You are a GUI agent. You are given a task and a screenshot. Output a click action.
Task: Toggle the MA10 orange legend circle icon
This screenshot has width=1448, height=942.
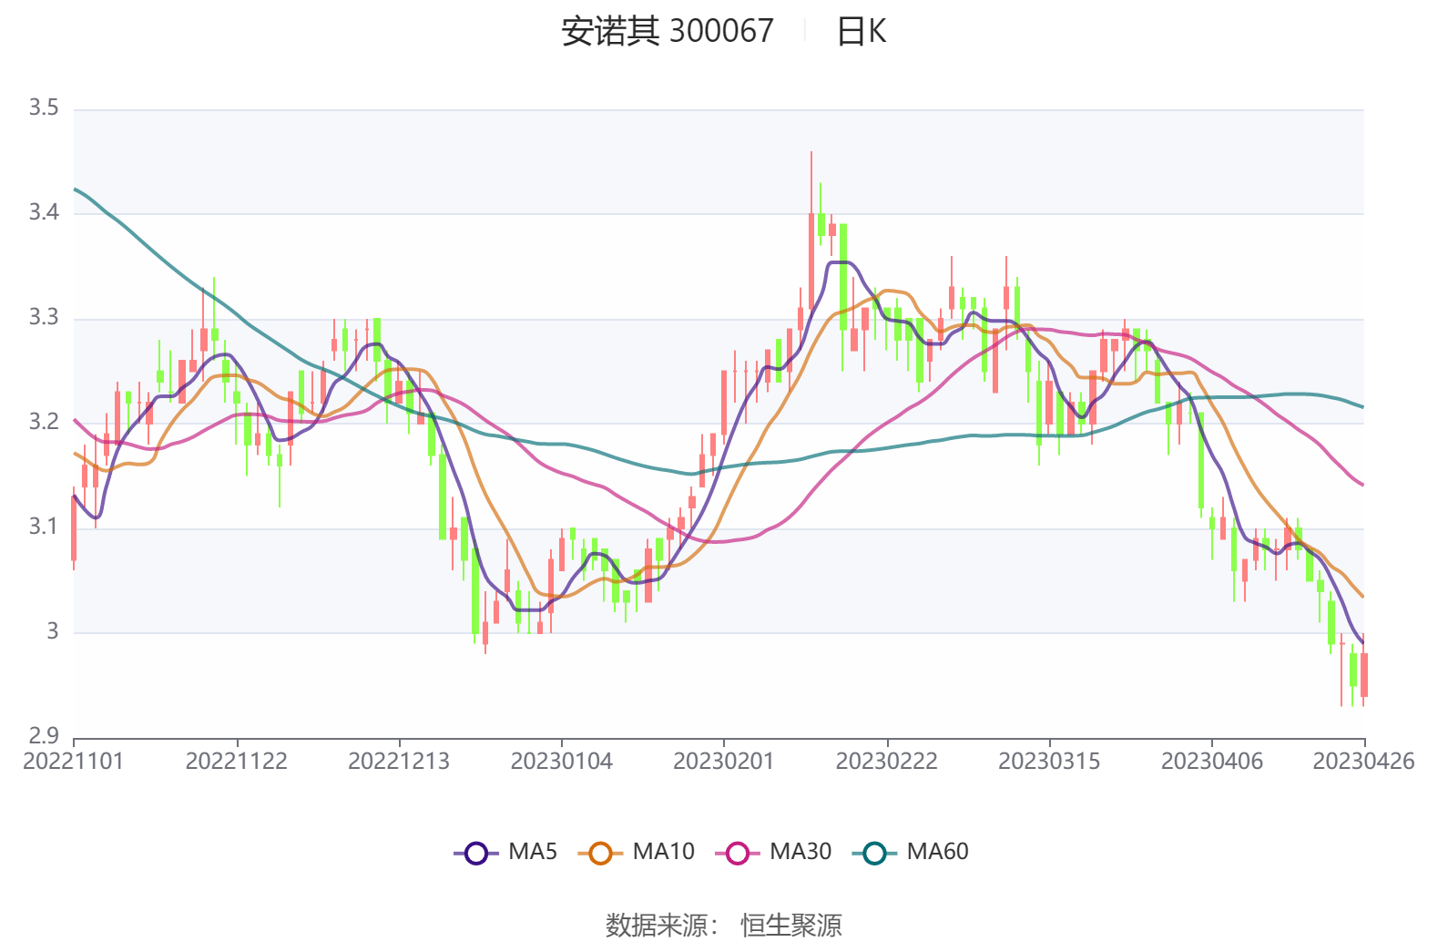(600, 854)
